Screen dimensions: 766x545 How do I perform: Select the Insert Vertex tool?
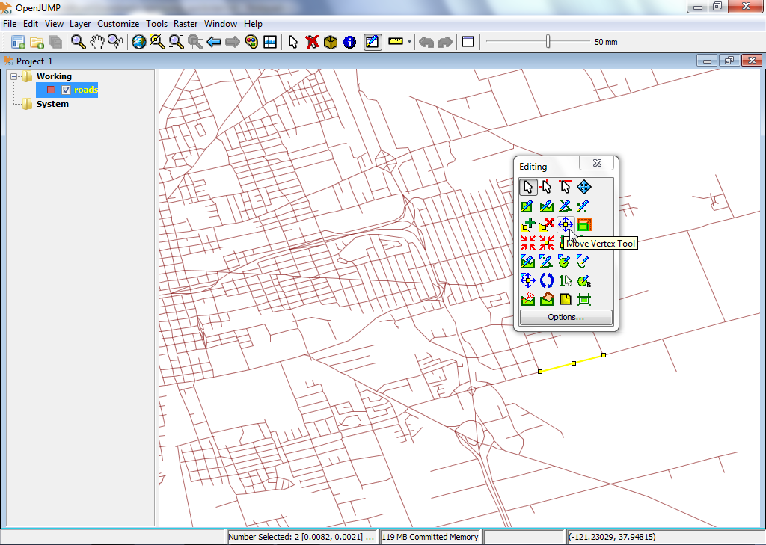tap(527, 224)
